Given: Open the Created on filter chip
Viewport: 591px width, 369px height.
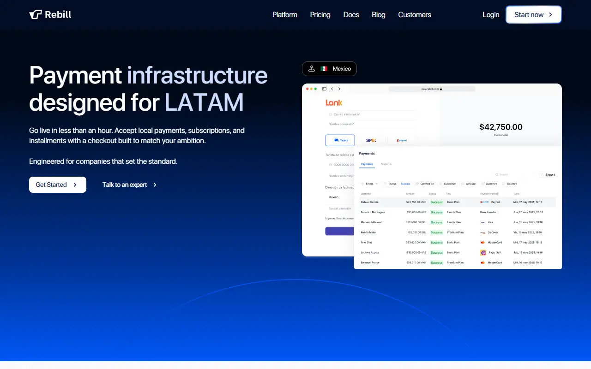Looking at the screenshot, I should tap(425, 184).
